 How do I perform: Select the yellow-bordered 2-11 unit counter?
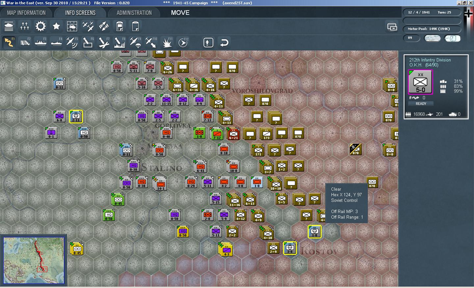[x=76, y=117]
